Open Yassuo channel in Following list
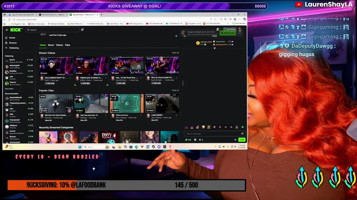 pyautogui.click(x=19, y=83)
